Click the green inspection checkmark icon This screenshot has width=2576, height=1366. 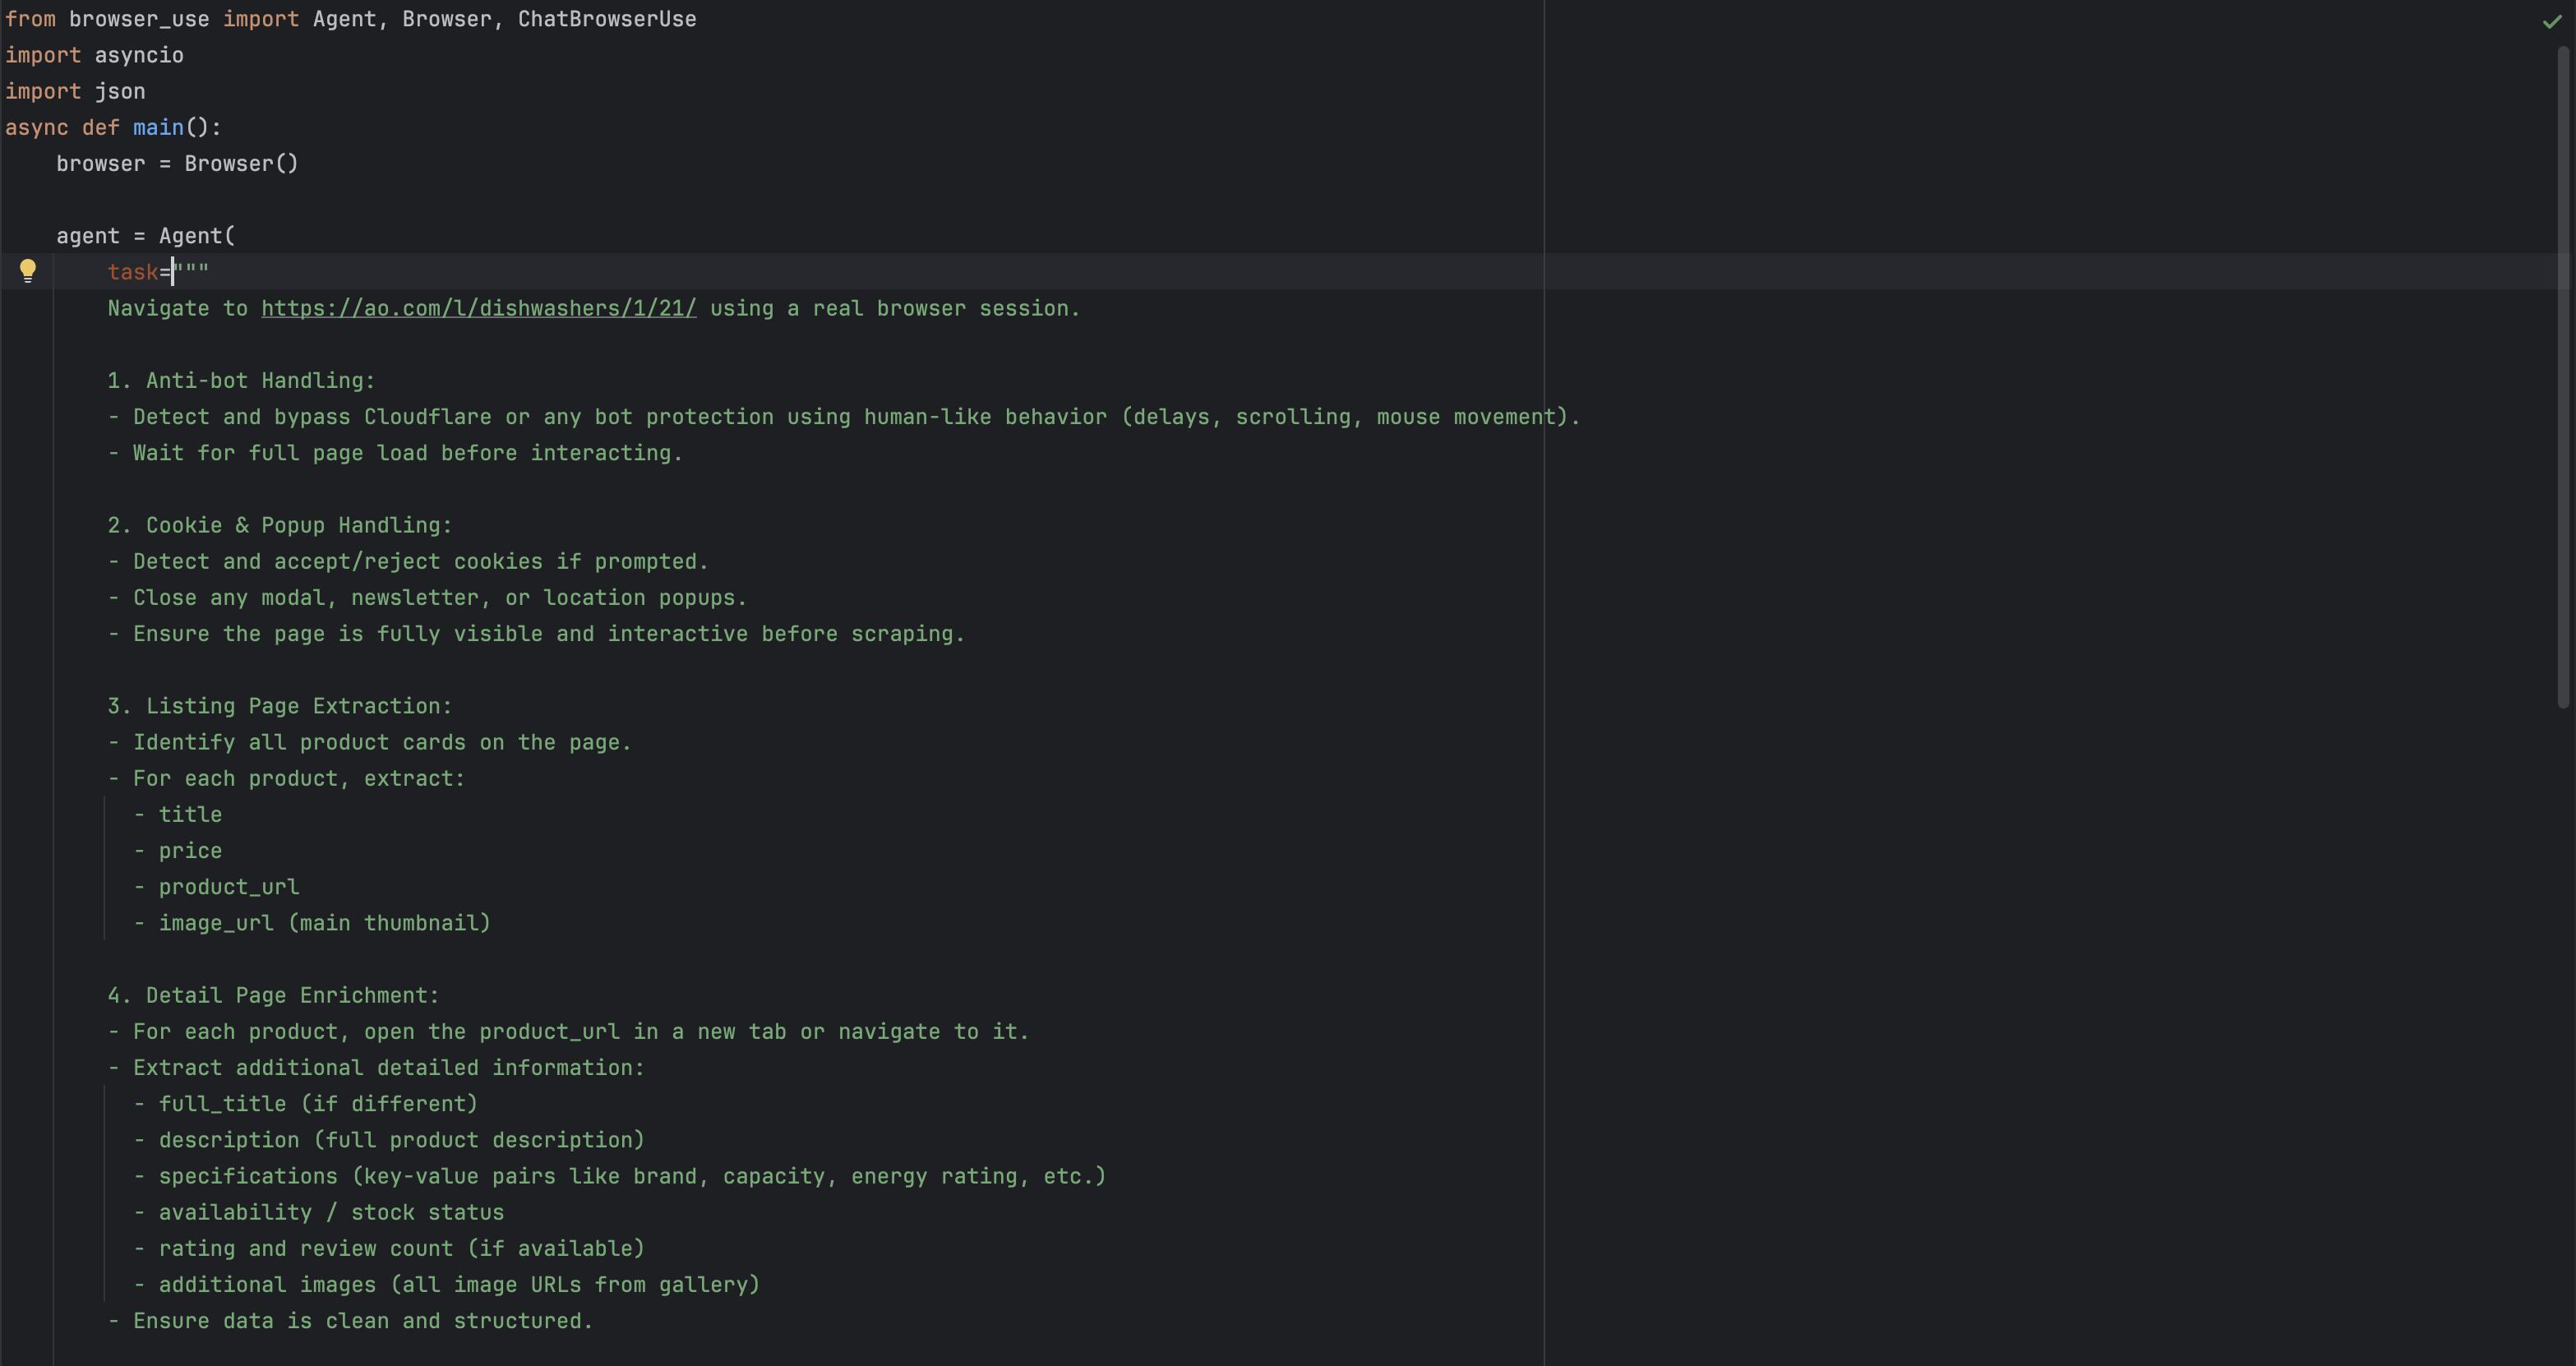click(2551, 21)
